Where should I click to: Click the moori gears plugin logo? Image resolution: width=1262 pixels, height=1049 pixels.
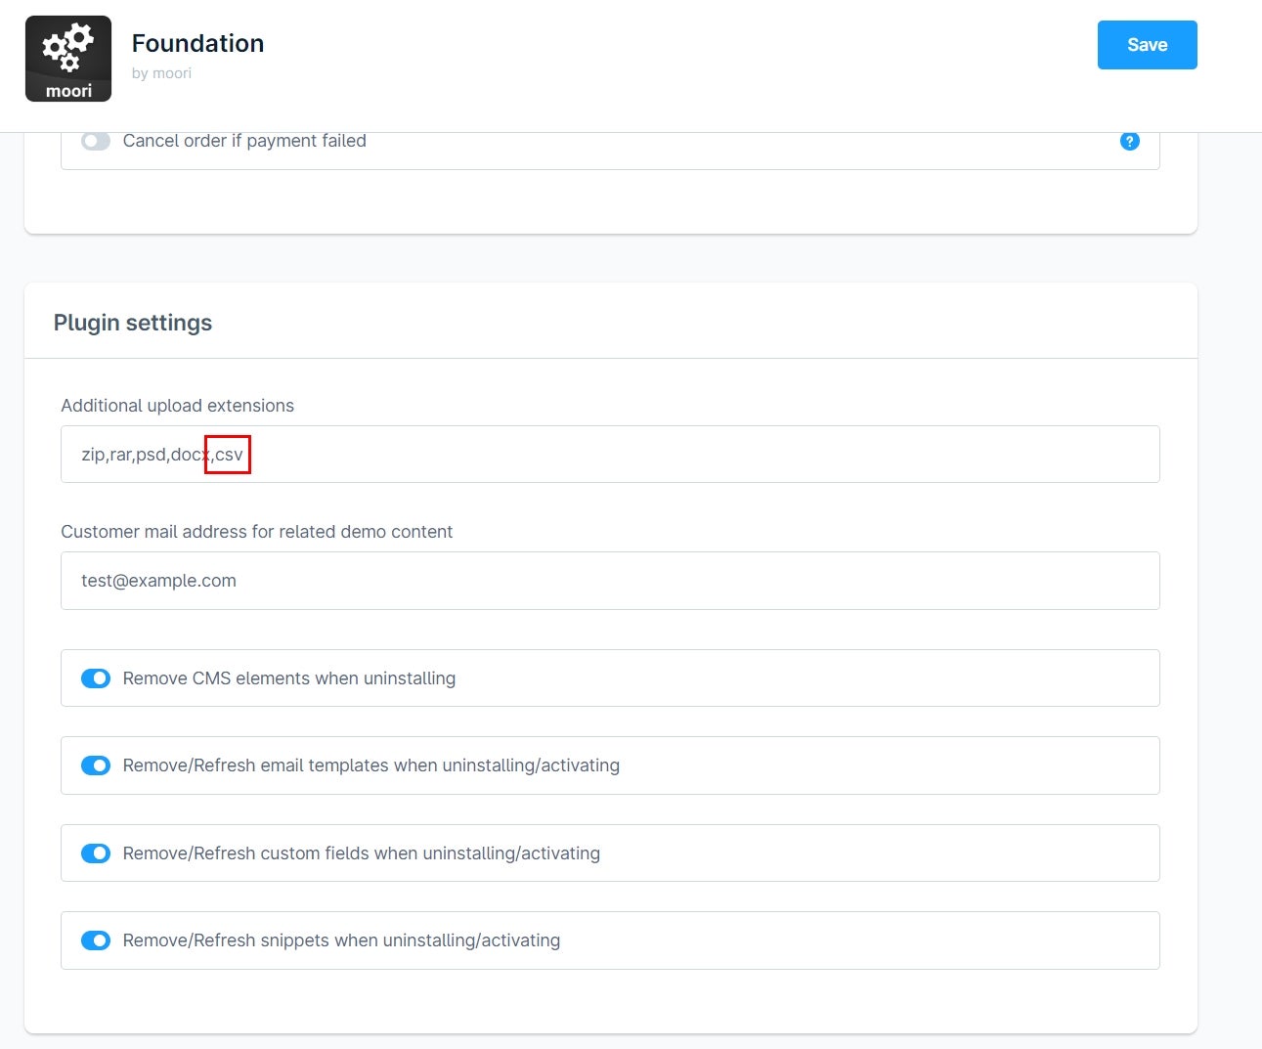point(68,59)
